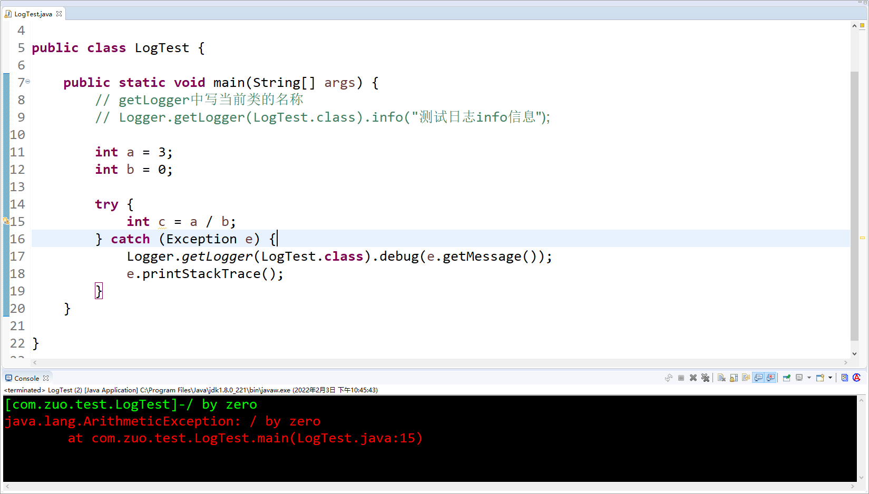This screenshot has width=869, height=494.
Task: Click the 'e.printStackTrace();' statement
Action: pyautogui.click(x=205, y=274)
